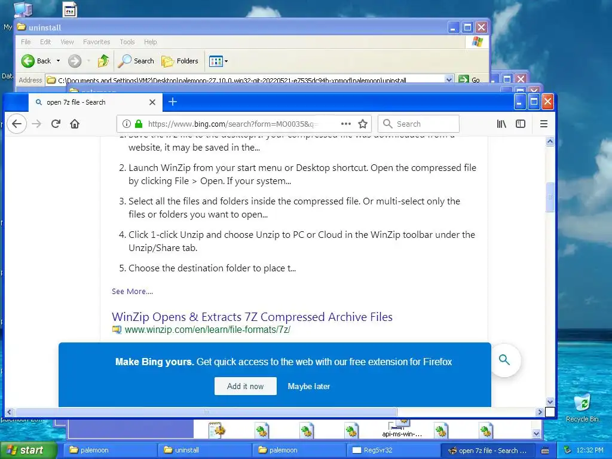This screenshot has height=459, width=612.
Task: Open page actions three-dot menu
Action: pyautogui.click(x=346, y=124)
